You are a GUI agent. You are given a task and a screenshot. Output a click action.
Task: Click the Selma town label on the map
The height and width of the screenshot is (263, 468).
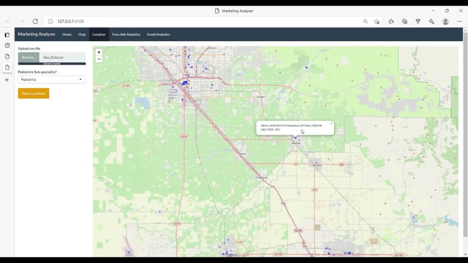point(242,154)
